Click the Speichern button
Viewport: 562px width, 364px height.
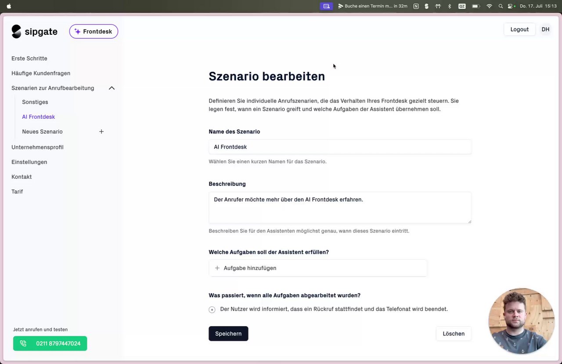pyautogui.click(x=228, y=334)
